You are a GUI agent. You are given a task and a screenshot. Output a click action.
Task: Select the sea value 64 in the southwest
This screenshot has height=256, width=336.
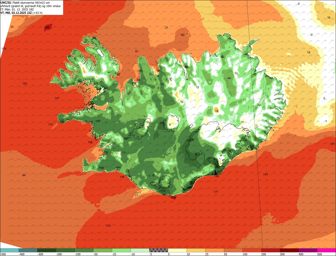24,175
